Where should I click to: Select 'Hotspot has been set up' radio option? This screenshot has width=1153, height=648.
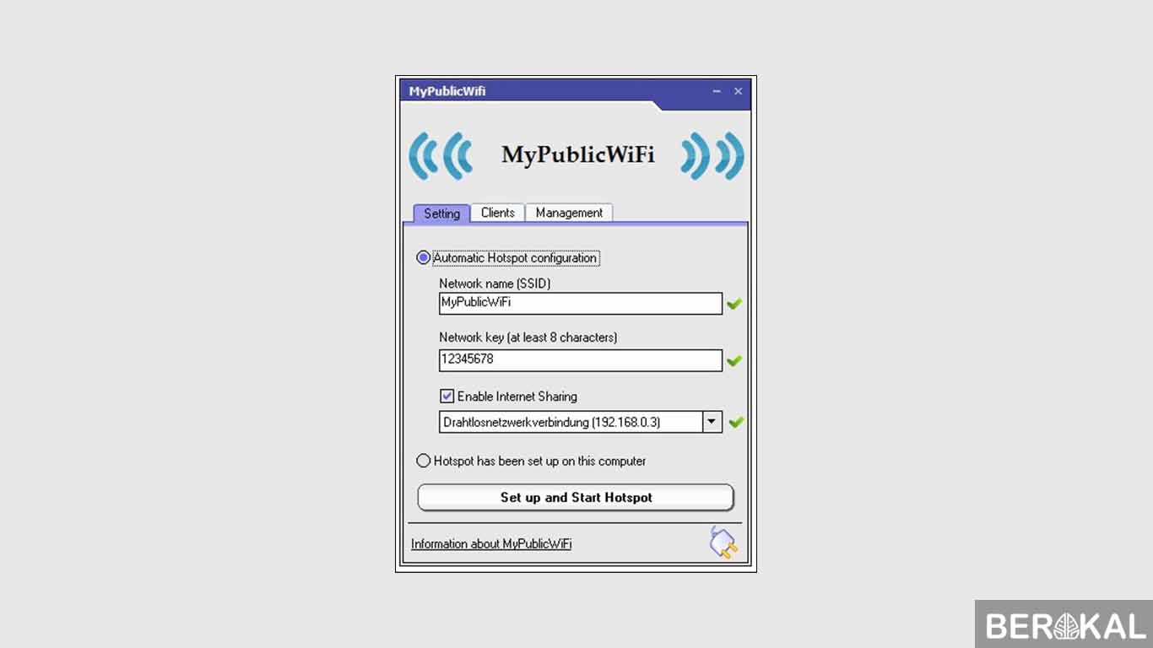[x=424, y=462]
